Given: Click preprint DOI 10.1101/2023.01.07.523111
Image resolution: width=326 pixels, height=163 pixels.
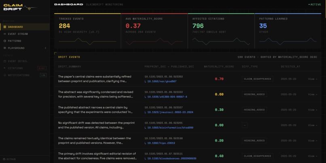Looking at the screenshot, I should (164, 154).
